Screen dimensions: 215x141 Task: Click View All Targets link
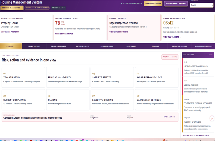click(172, 37)
